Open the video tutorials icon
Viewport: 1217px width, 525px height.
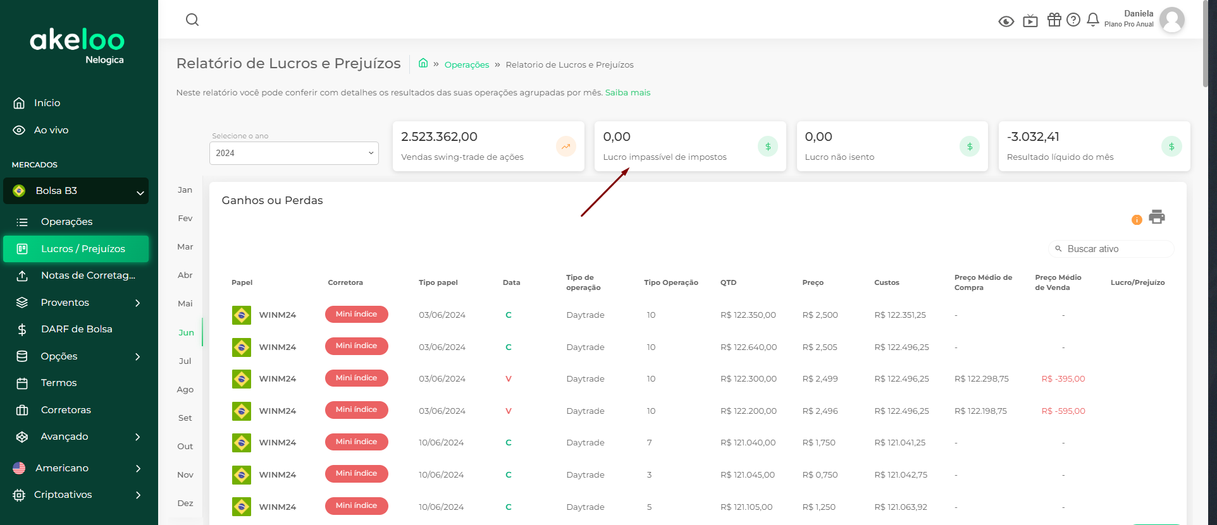click(1030, 21)
